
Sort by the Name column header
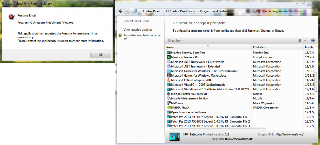(x=208, y=47)
